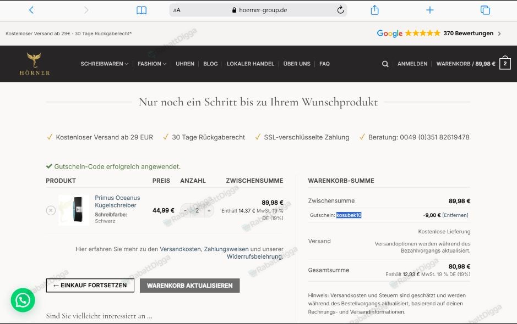Click Anmelden to log in
This screenshot has height=324, width=517.
(412, 64)
